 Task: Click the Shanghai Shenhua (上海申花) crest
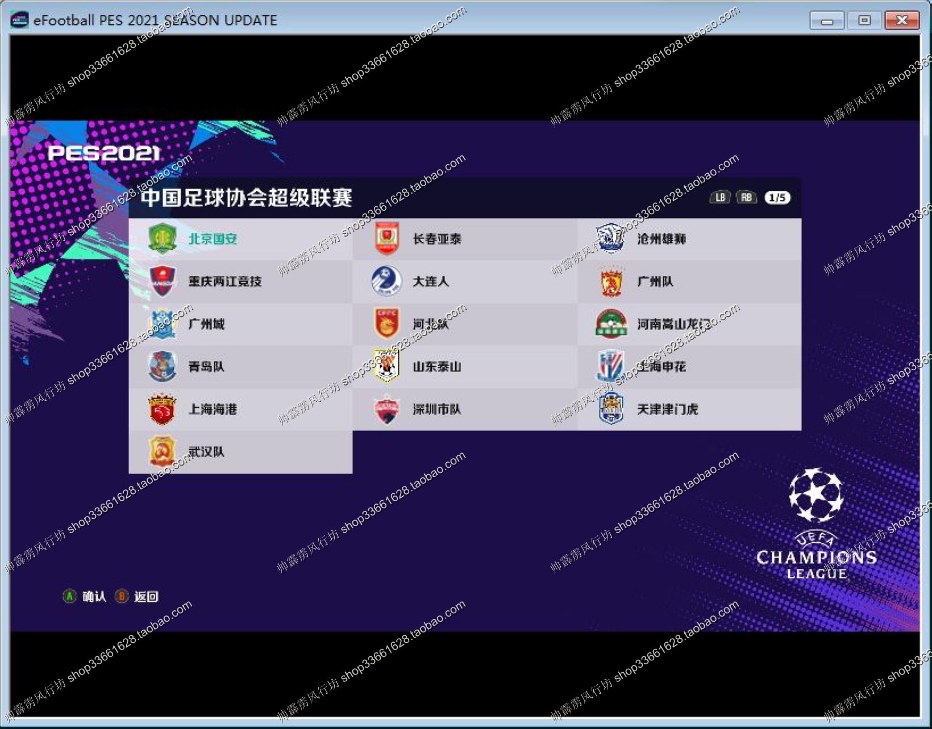611,366
